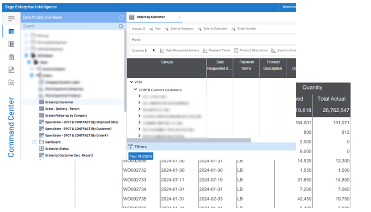Open Open Order SPOT & CONTRACT (By Order#)
Viewport: 371px width, 212px height.
tap(76, 136)
